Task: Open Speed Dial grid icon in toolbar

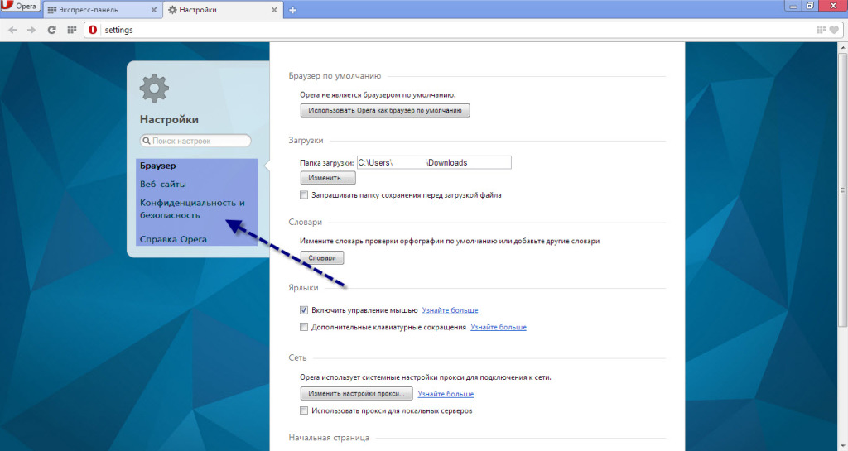Action: click(72, 31)
